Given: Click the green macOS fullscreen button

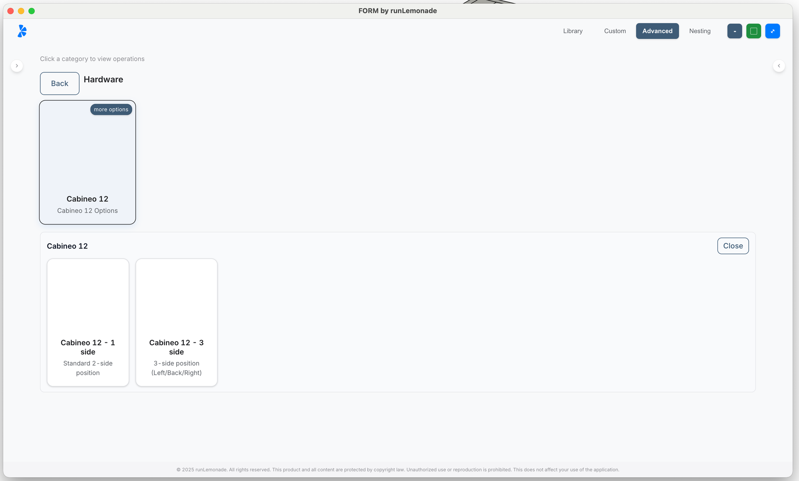Looking at the screenshot, I should click(32, 11).
